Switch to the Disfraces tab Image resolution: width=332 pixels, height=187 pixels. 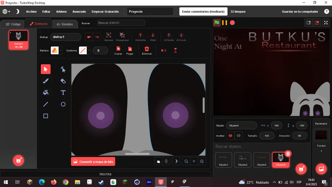coord(38,24)
